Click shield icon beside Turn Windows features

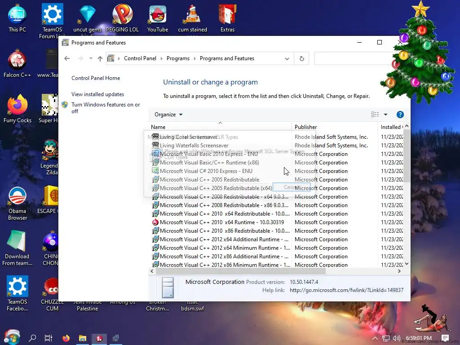click(65, 105)
